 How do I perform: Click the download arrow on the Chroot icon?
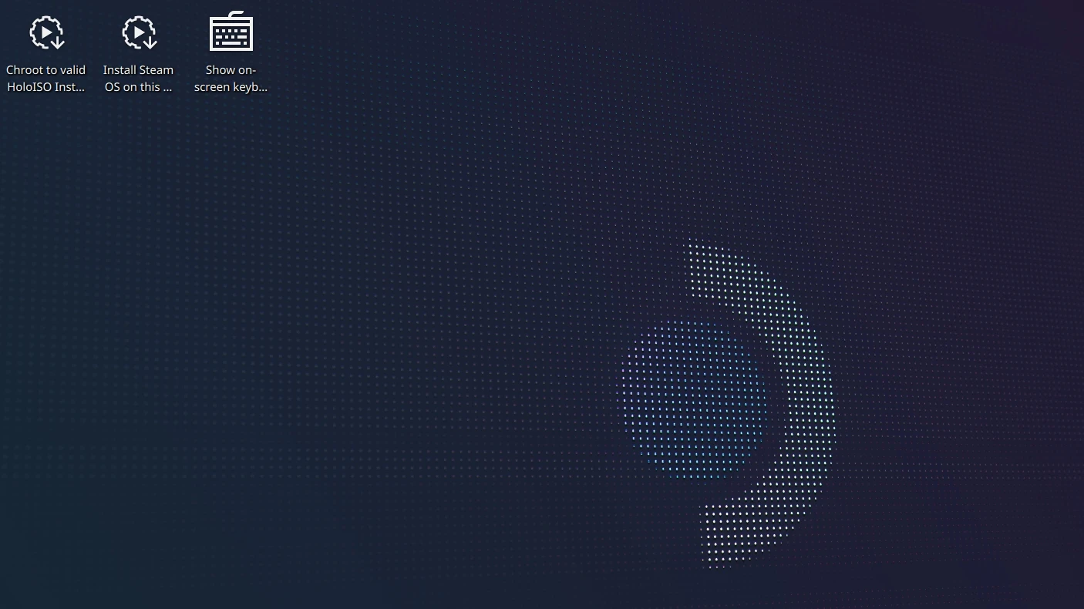click(58, 42)
